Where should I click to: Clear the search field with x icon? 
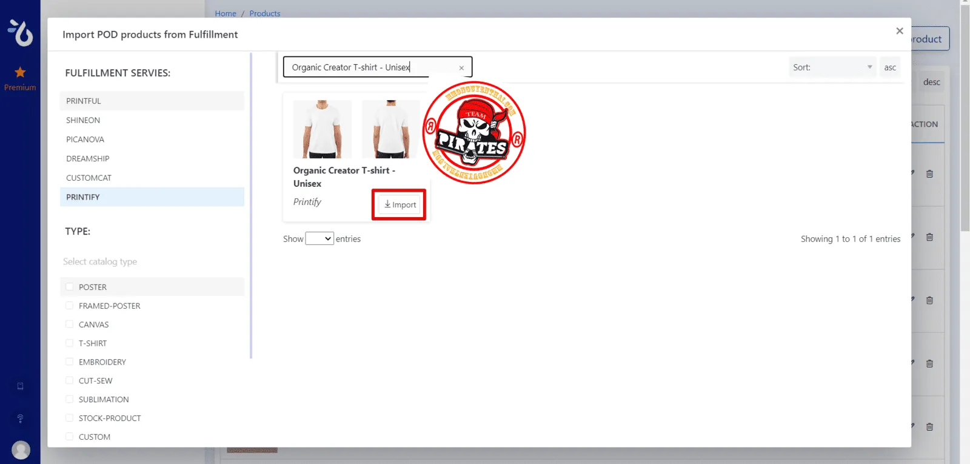(x=461, y=68)
